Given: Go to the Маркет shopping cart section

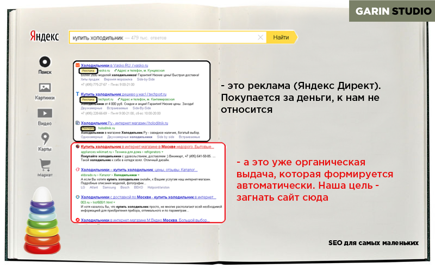Looking at the screenshot, I should click(x=45, y=168).
